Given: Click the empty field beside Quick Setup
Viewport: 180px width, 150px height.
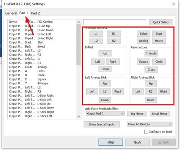Looking at the screenshot, I should point(115,22).
